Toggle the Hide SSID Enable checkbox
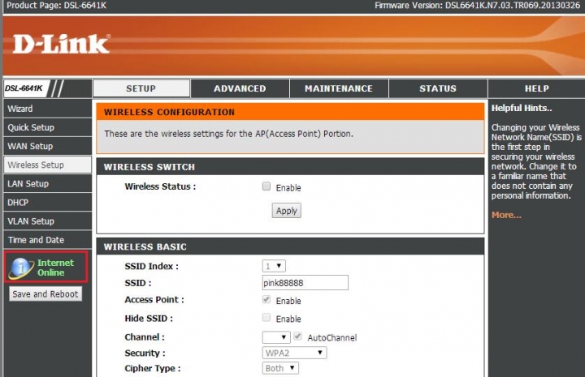The width and height of the screenshot is (585, 377). click(266, 318)
